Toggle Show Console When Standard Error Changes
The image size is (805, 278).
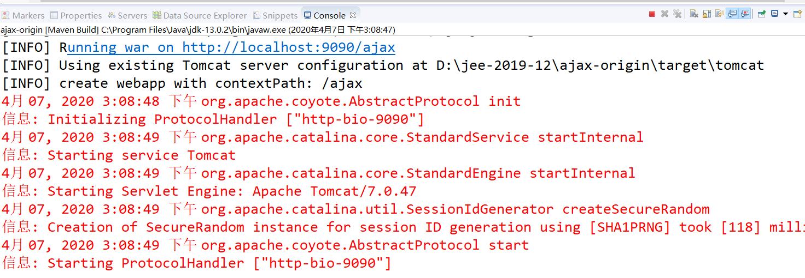744,14
